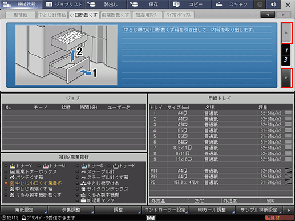Click the サイクロンボックス icon
Viewport: 295px width, 221px height.
tap(84, 189)
